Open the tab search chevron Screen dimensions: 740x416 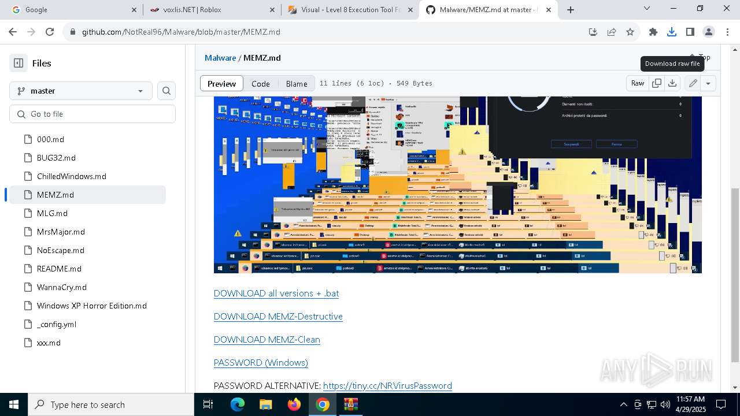647,9
